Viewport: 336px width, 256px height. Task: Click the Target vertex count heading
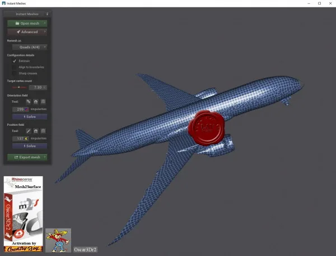tap(20, 81)
